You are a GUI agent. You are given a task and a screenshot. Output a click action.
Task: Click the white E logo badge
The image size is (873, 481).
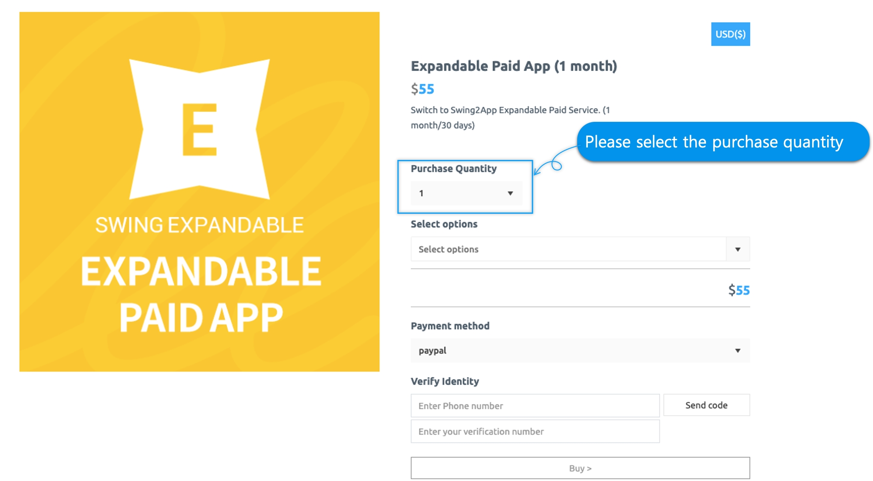(200, 129)
